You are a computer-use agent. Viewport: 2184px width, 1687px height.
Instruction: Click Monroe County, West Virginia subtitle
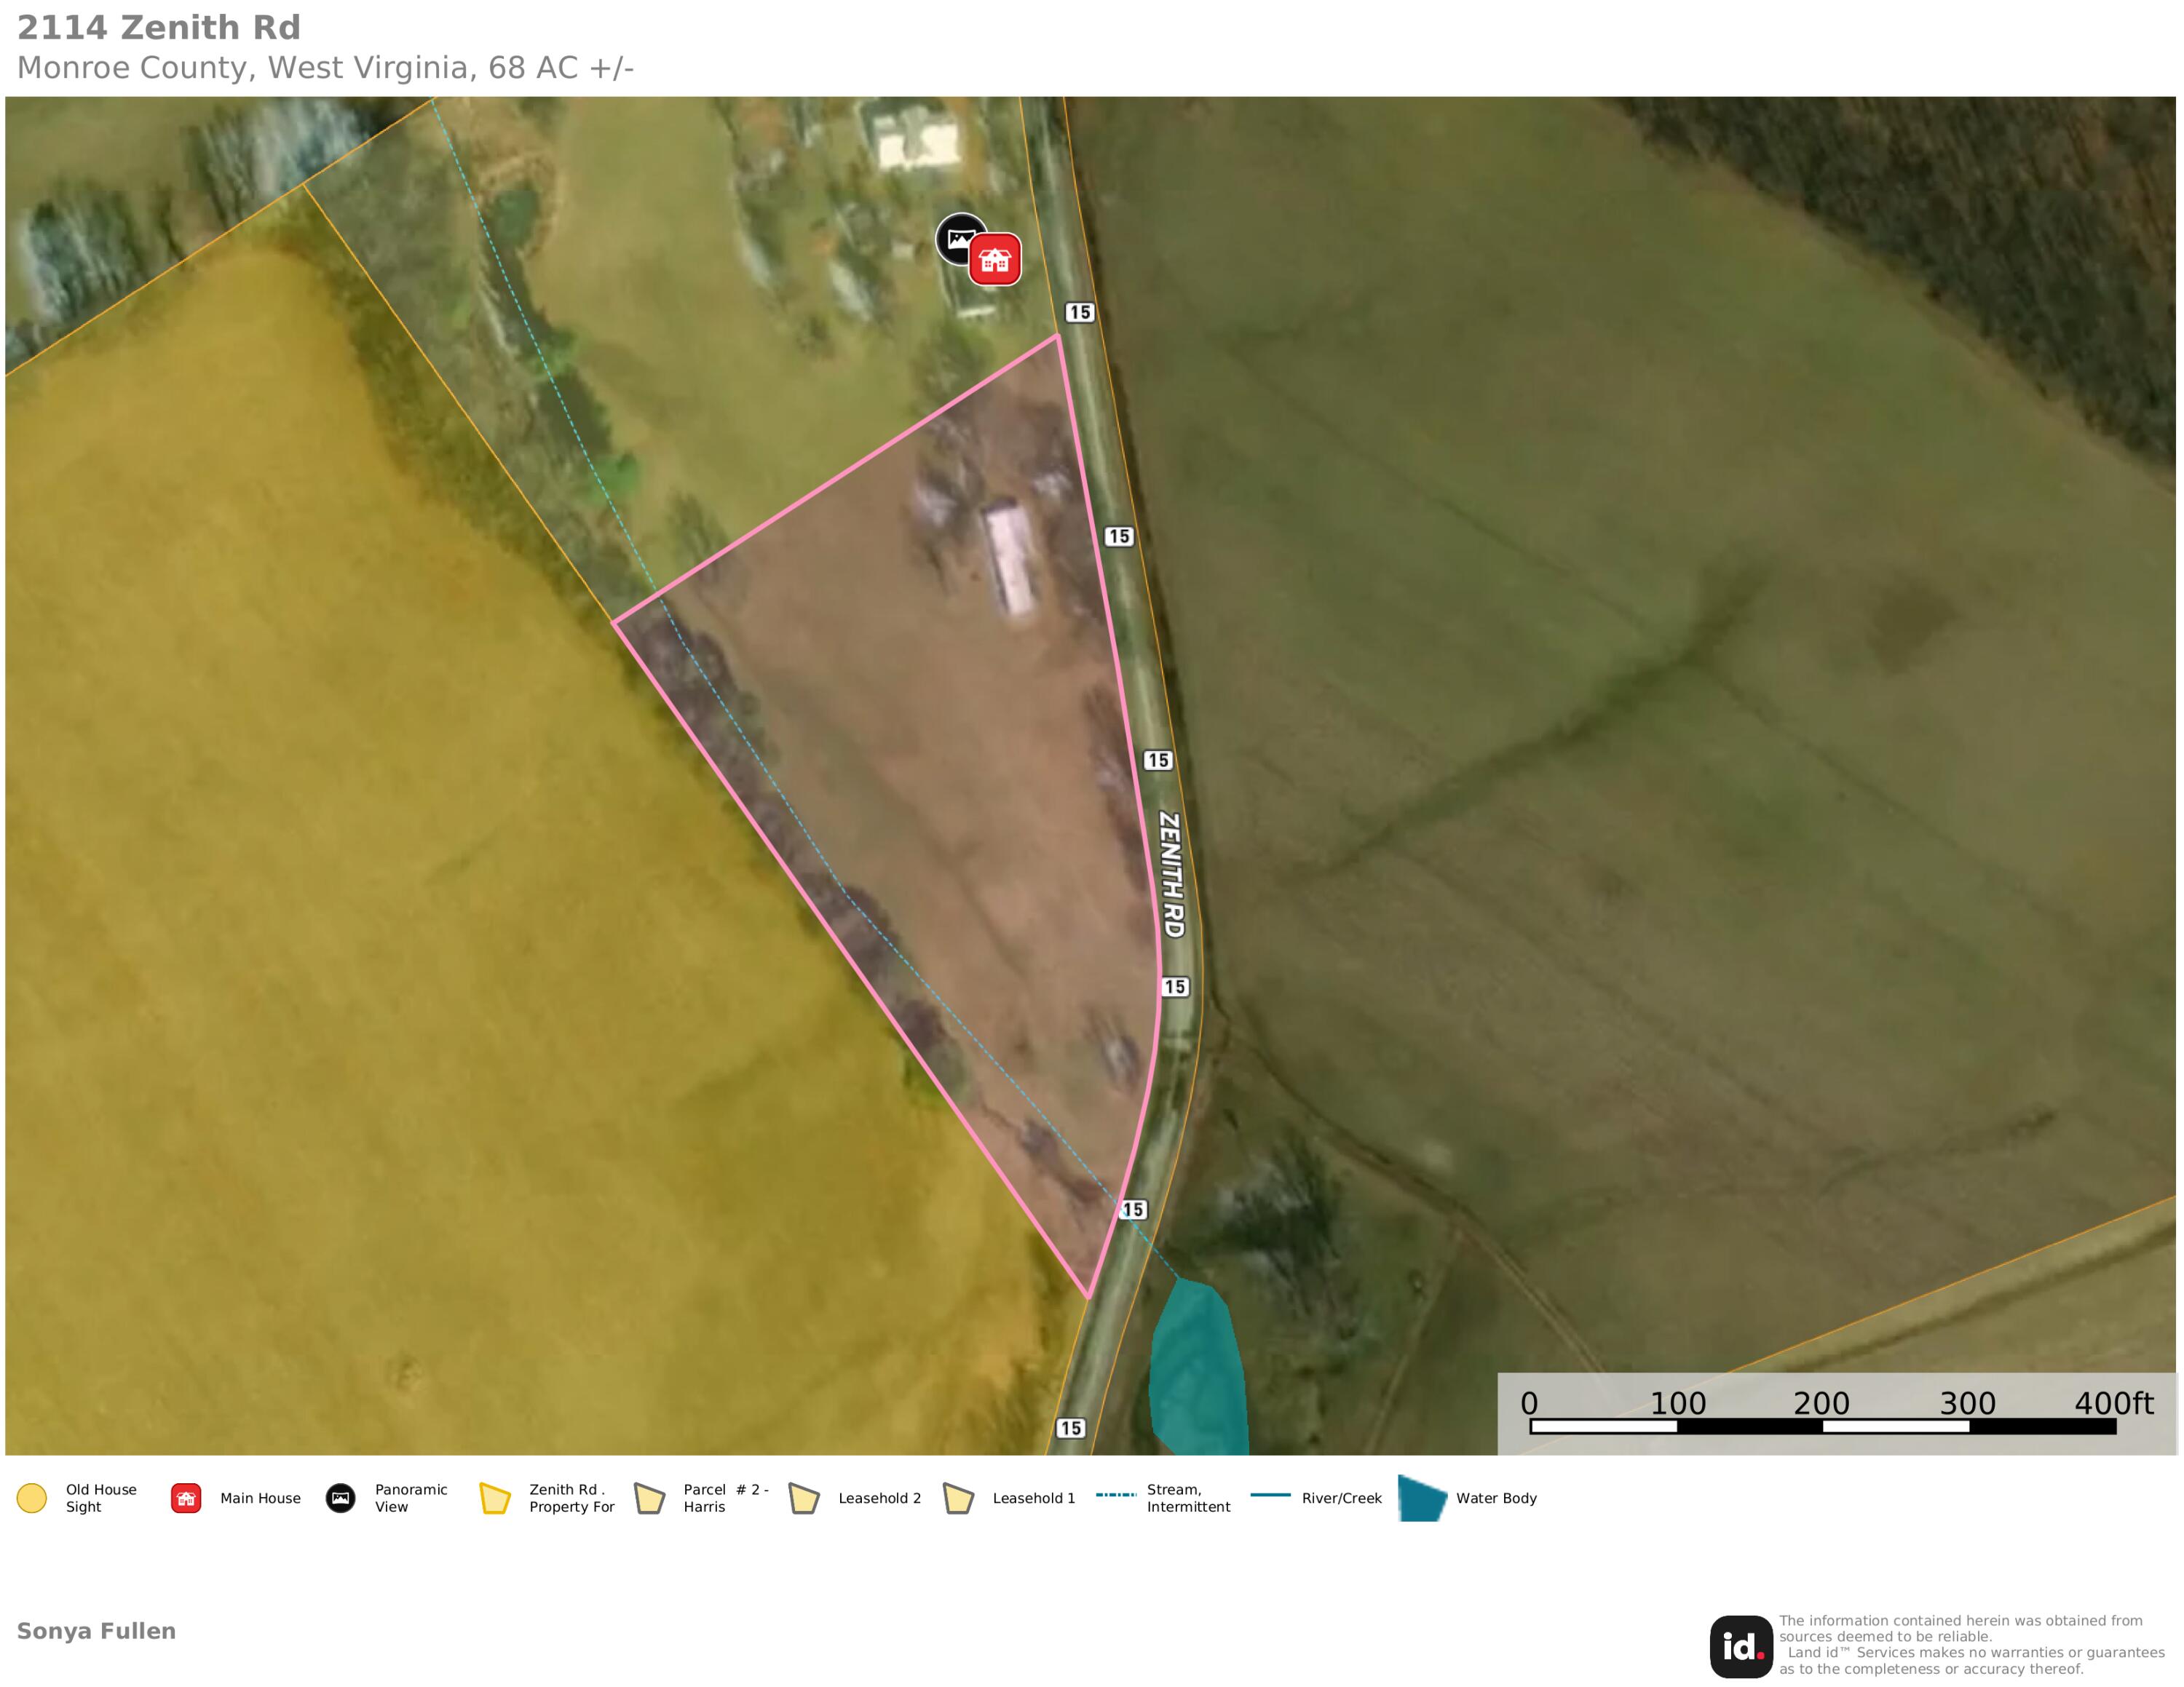click(325, 68)
